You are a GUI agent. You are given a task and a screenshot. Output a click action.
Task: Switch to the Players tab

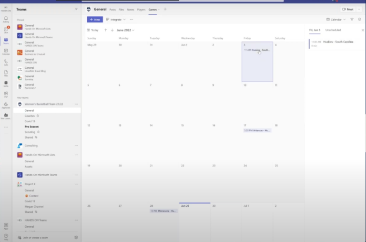click(x=141, y=10)
